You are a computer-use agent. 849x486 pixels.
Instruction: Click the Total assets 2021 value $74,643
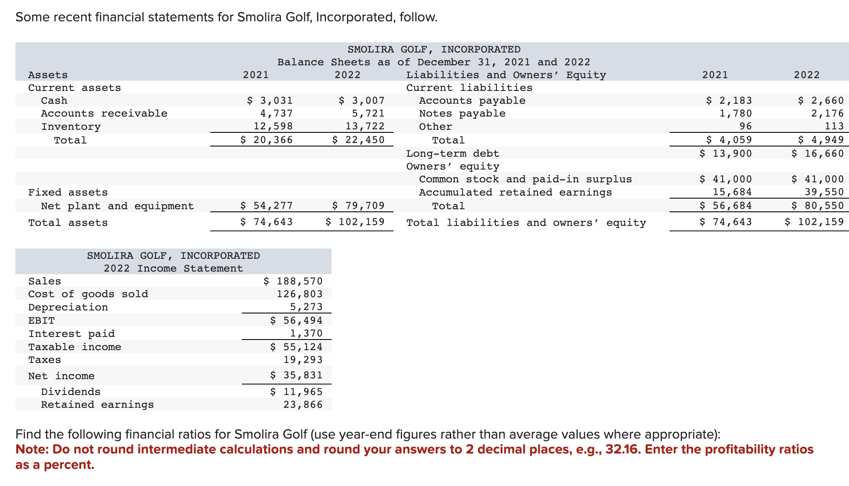coord(267,222)
